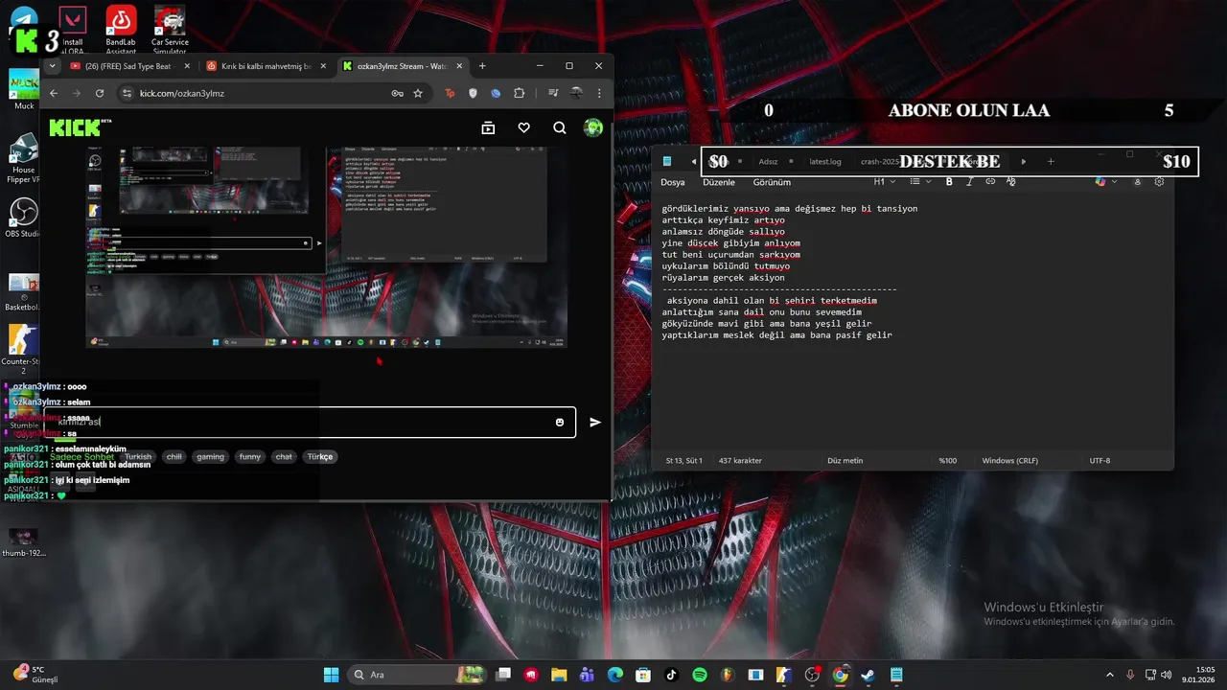Viewport: 1227px width, 690px height.
Task: Open Spotify from the taskbar
Action: tap(700, 675)
